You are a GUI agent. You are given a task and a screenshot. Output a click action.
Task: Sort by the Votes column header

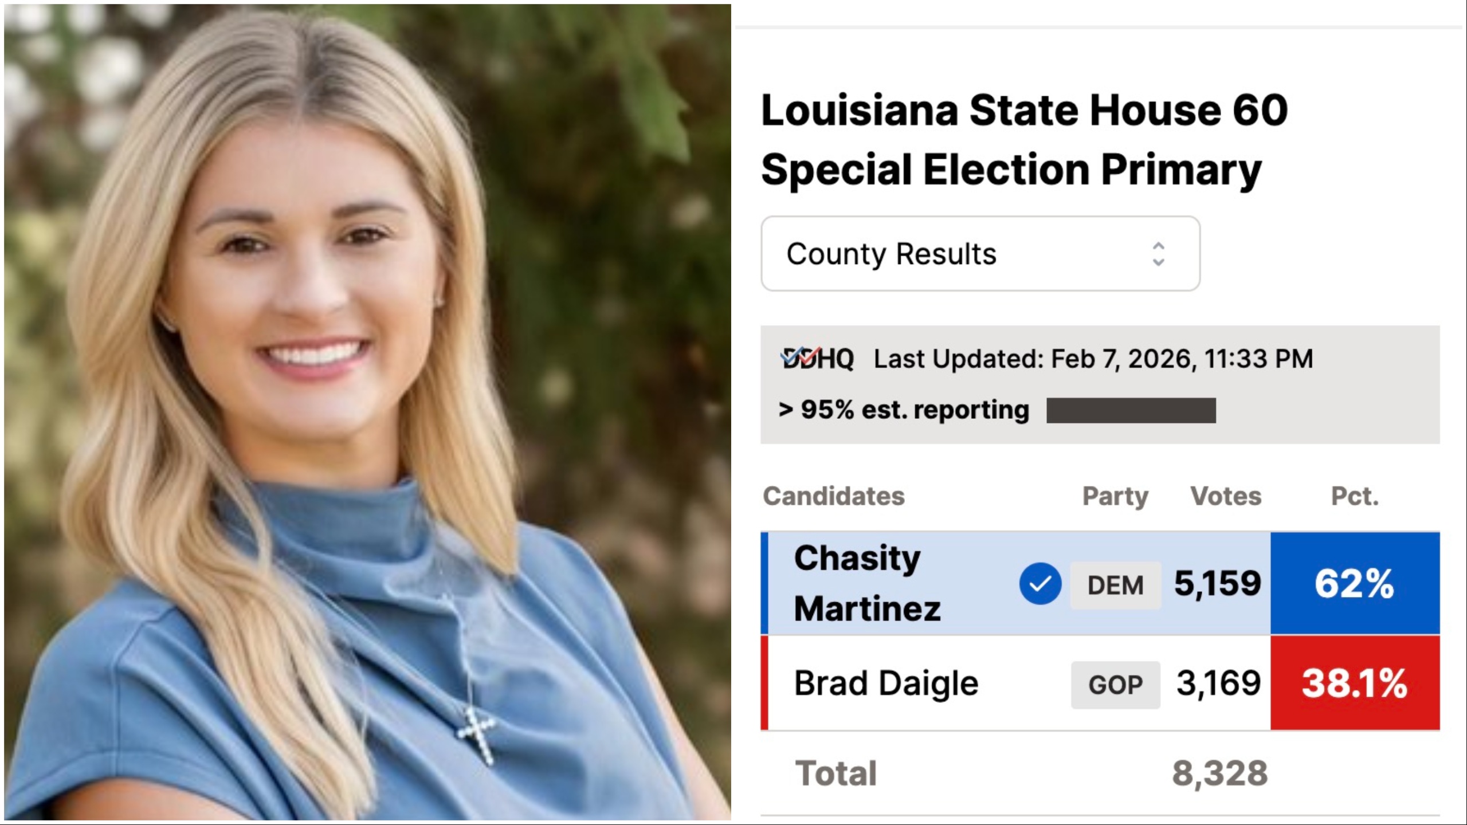click(1226, 496)
